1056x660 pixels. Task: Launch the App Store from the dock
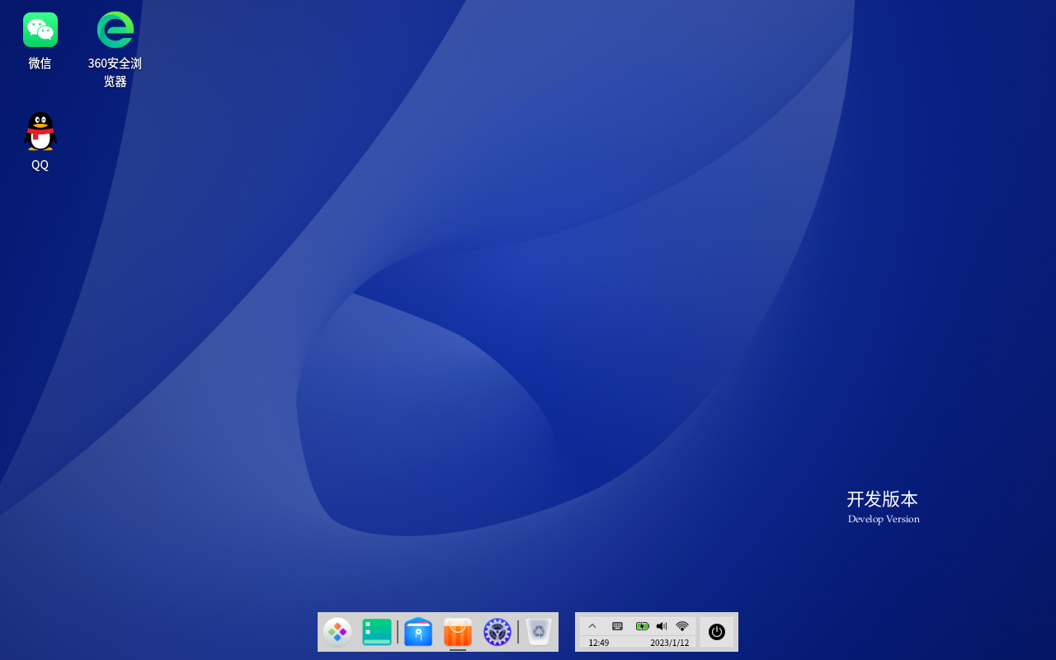click(458, 632)
